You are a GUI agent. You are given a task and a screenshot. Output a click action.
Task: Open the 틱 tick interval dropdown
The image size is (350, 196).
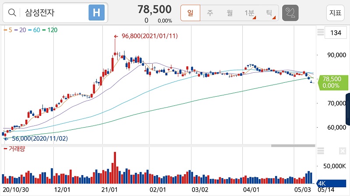coord(269,13)
